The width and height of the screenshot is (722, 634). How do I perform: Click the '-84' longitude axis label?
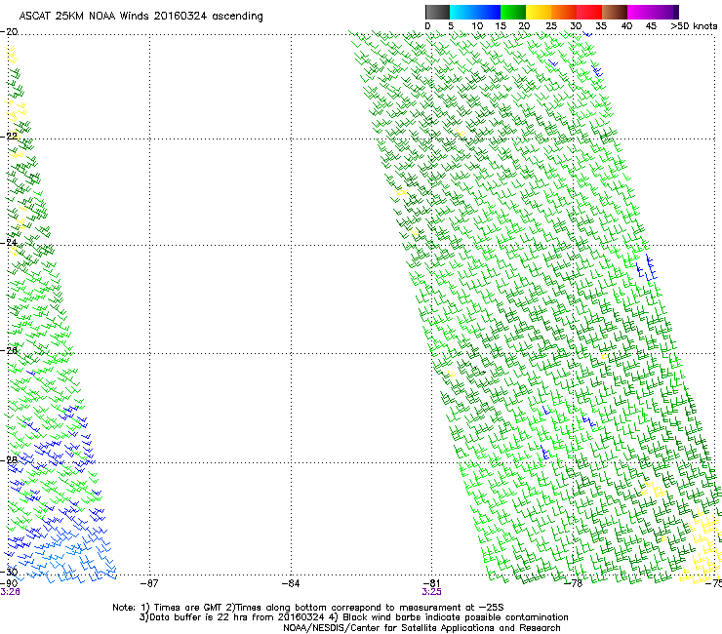tap(291, 583)
